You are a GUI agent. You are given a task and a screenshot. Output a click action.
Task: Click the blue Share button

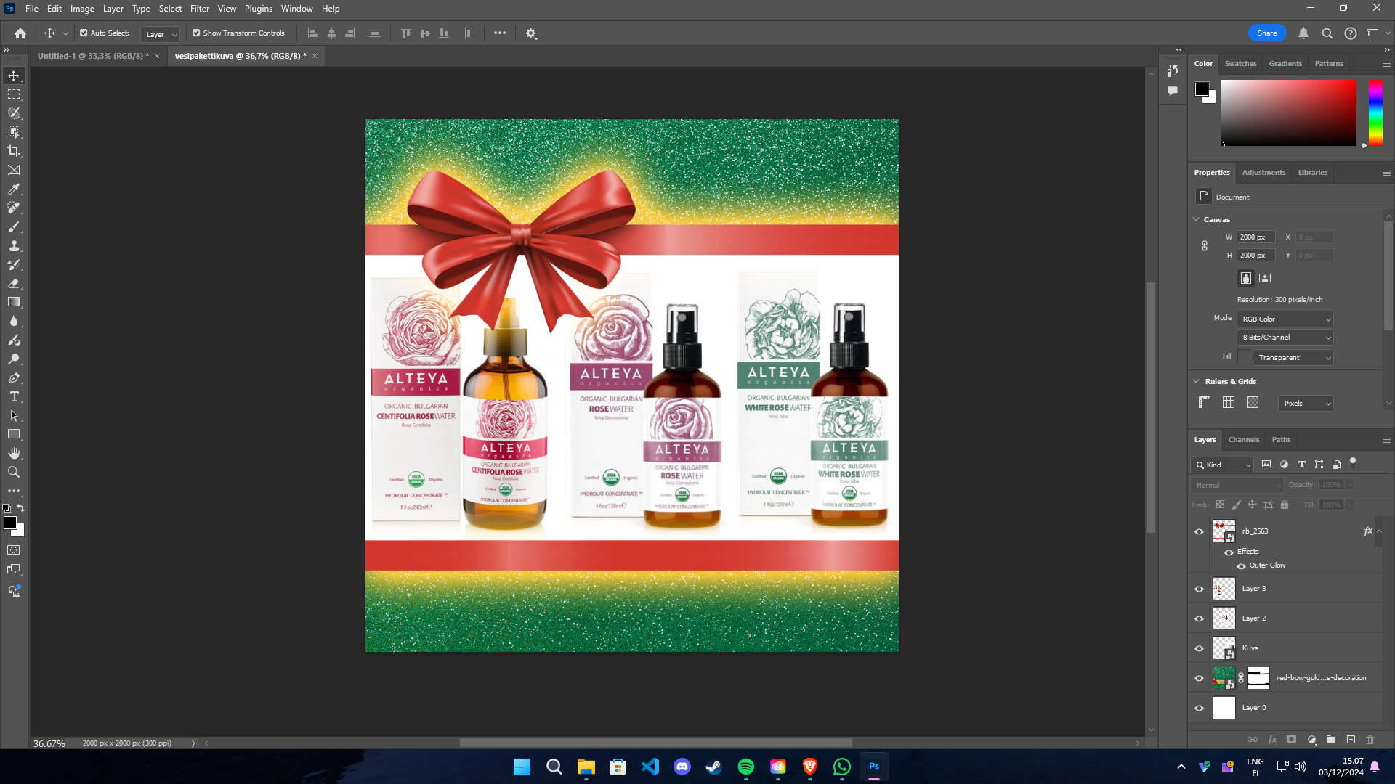(x=1266, y=33)
